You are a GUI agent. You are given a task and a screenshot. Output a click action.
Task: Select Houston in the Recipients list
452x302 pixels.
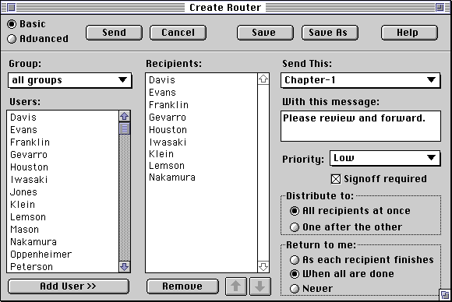coord(202,129)
